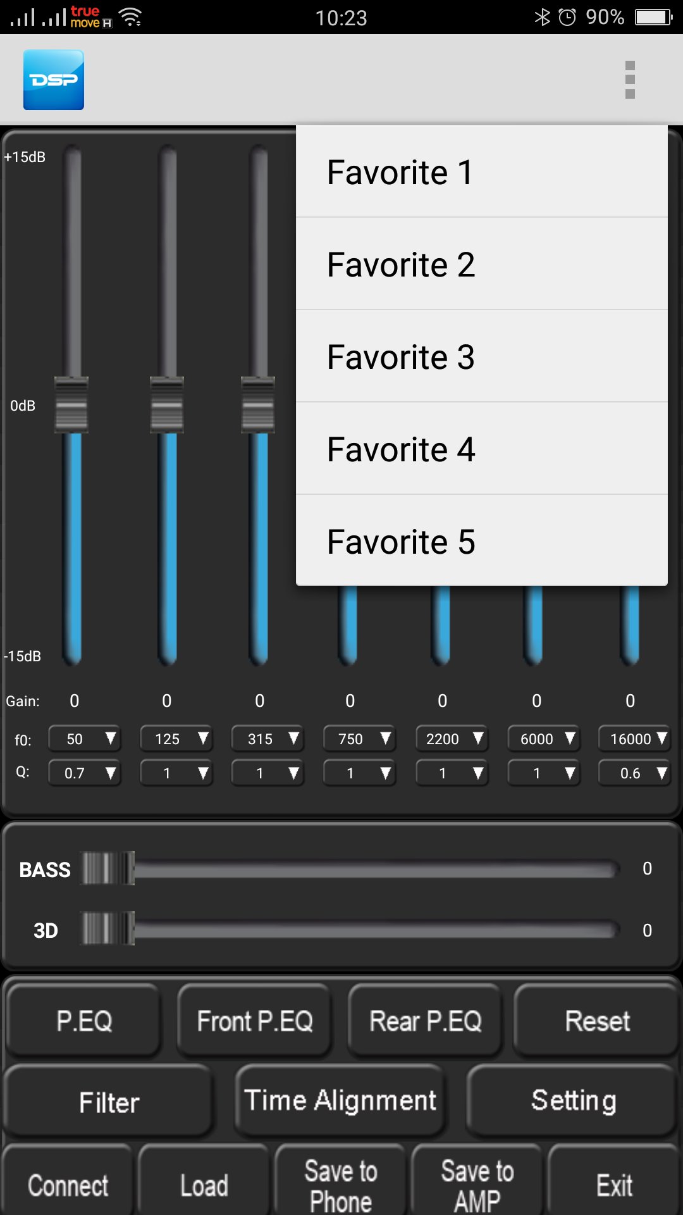
Task: Open the Front P.EQ settings
Action: point(254,1020)
